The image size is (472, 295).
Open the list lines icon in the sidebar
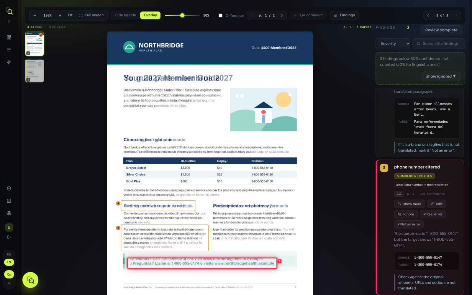(9, 50)
